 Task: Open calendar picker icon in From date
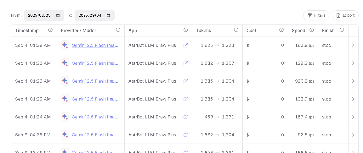(x=58, y=15)
